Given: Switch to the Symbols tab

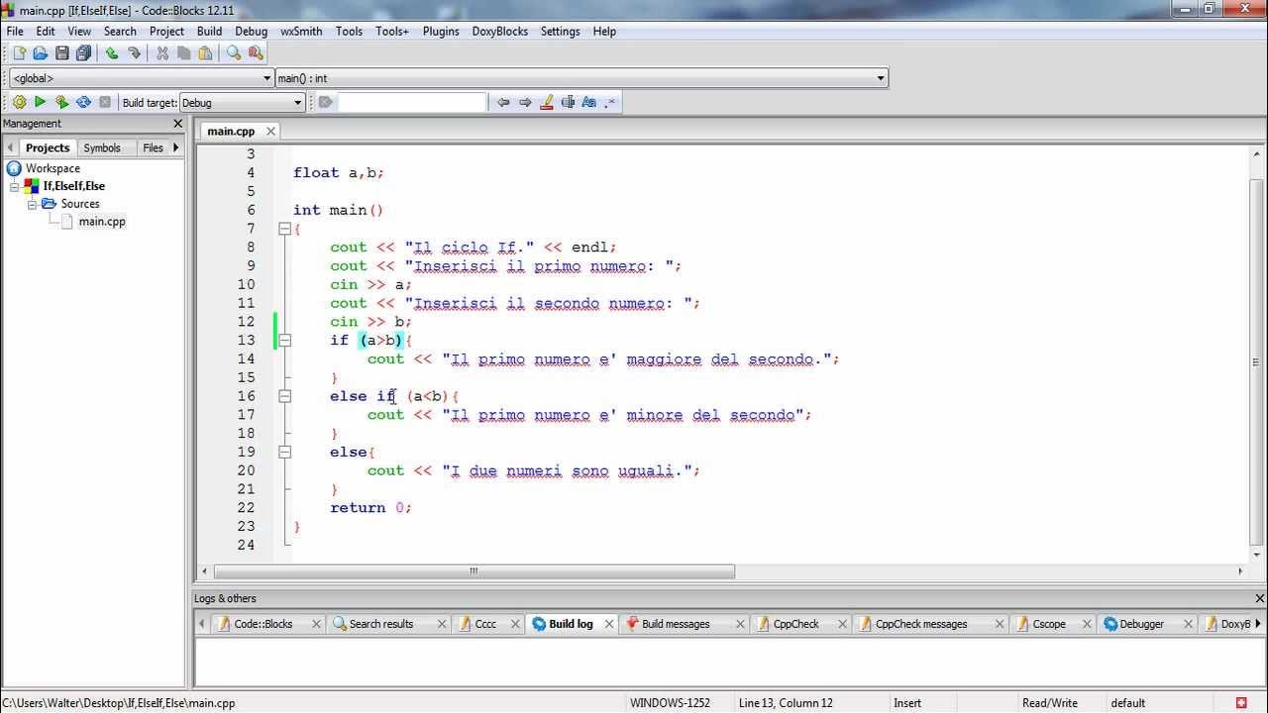Looking at the screenshot, I should tap(102, 148).
